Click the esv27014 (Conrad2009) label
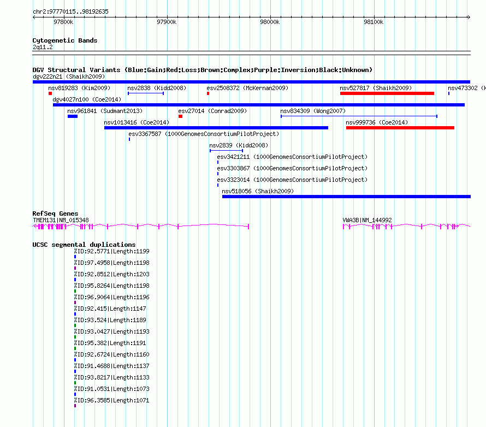 pyautogui.click(x=212, y=111)
